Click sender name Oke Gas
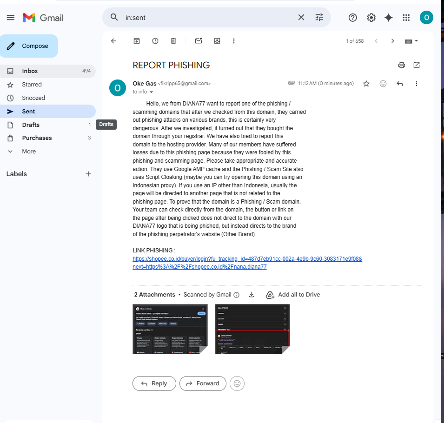 145,84
